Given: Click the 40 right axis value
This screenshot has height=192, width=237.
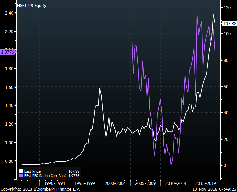Looking at the screenshot, I should point(226,113).
